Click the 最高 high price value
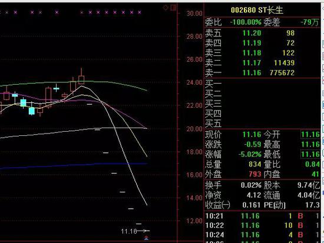The height and width of the screenshot is (243, 324). [x=310, y=144]
